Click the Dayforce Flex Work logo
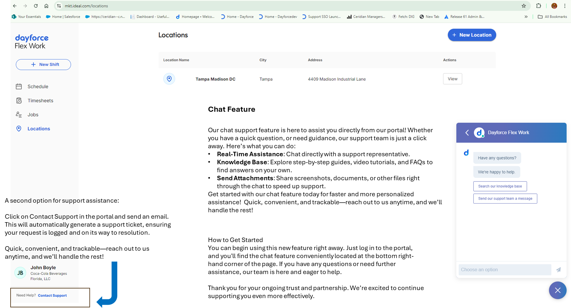 click(x=32, y=42)
